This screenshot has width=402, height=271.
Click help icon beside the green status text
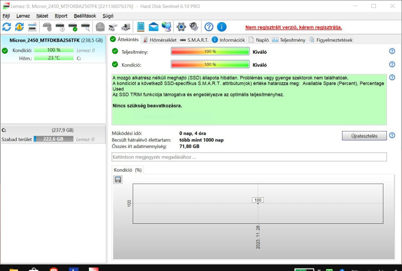click(392, 77)
